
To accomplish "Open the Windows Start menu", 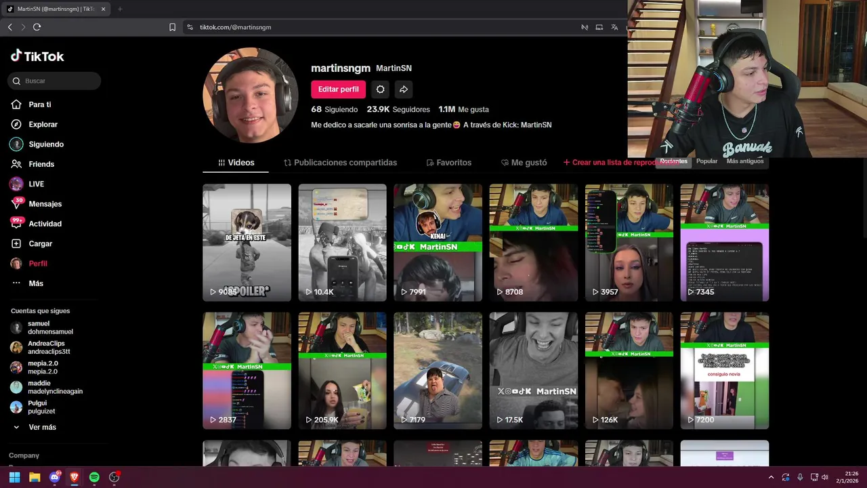I will [x=14, y=477].
